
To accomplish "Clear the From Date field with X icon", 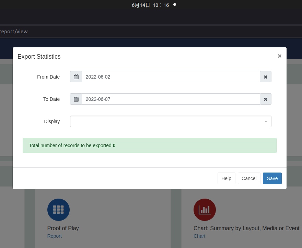I will tap(266, 77).
